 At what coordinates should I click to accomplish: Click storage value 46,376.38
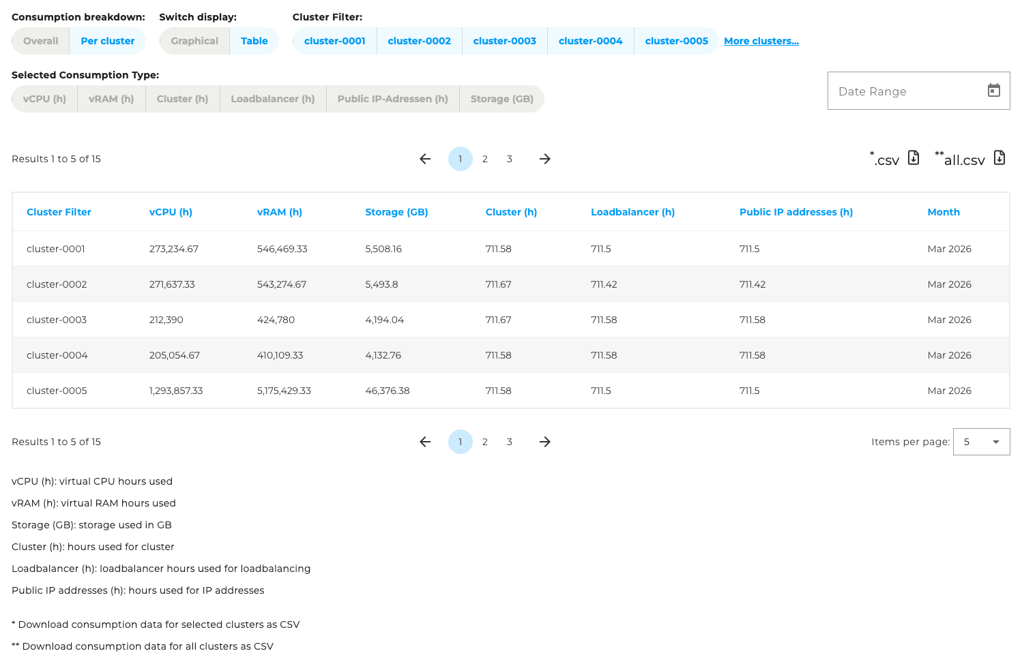click(388, 391)
